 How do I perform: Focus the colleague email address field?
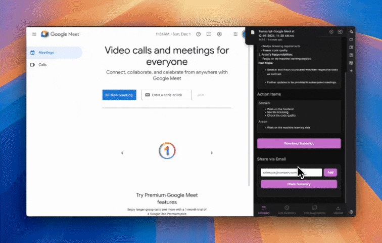(291, 173)
